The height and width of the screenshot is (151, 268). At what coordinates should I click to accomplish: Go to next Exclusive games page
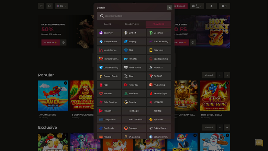point(227,127)
